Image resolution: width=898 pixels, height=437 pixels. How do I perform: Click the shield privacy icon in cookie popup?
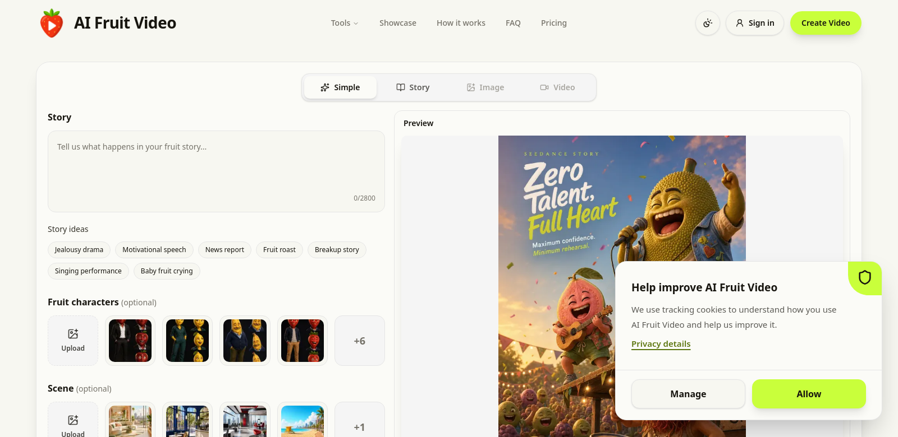[x=865, y=277]
